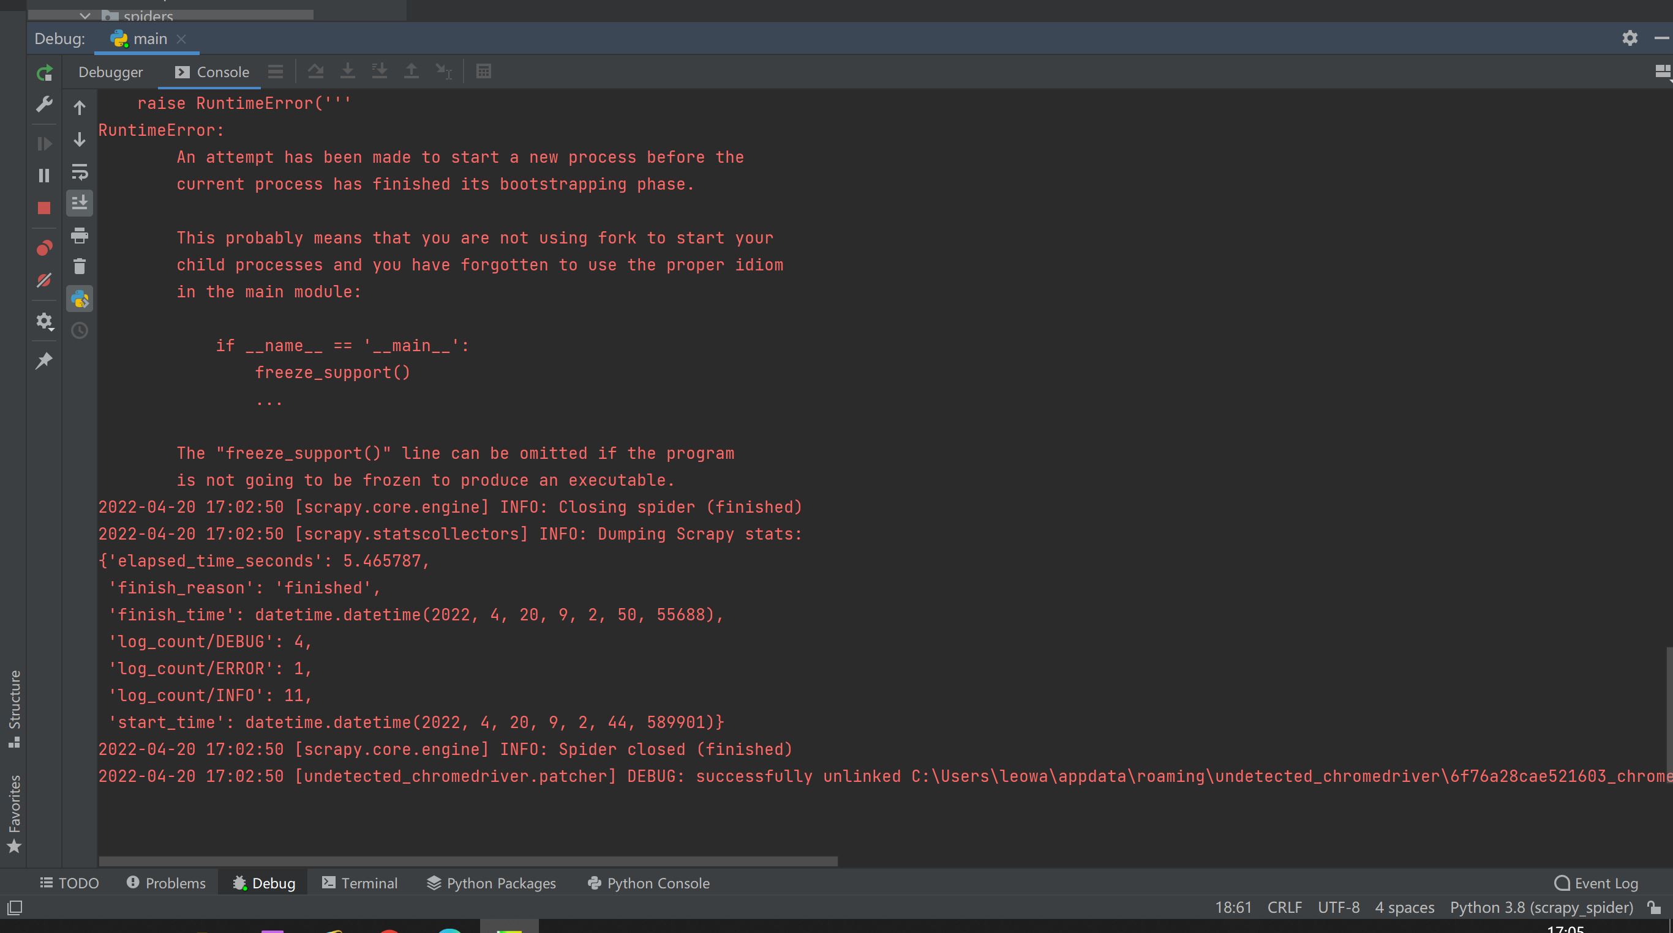This screenshot has width=1673, height=933.
Task: Pause the running program
Action: tap(44, 176)
